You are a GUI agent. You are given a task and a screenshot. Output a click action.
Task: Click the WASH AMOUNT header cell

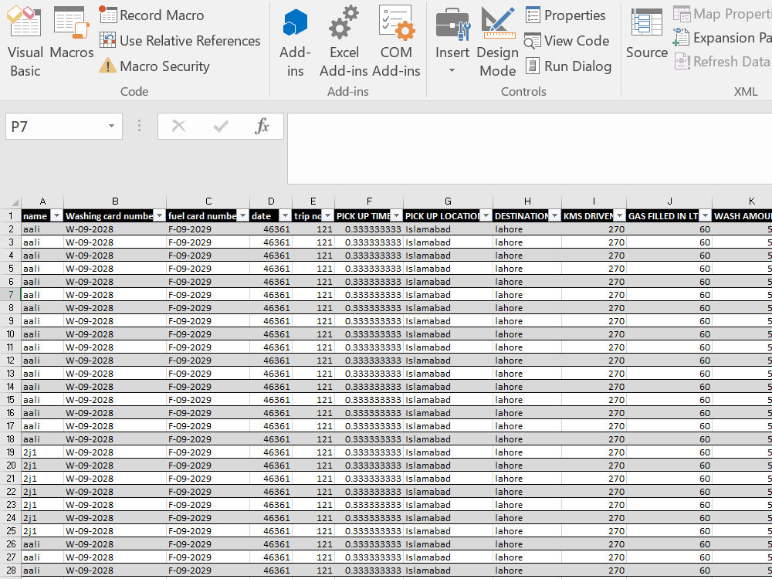pyautogui.click(x=743, y=216)
